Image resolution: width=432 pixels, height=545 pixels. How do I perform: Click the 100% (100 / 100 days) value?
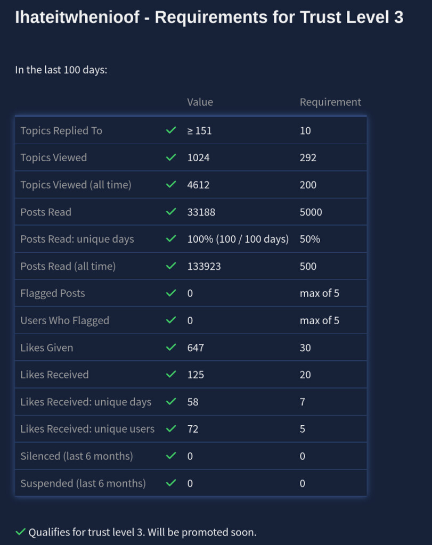pyautogui.click(x=238, y=239)
